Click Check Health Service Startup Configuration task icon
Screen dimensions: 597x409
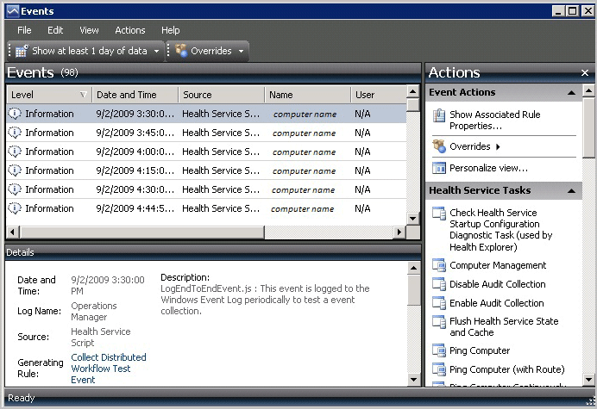pos(439,214)
